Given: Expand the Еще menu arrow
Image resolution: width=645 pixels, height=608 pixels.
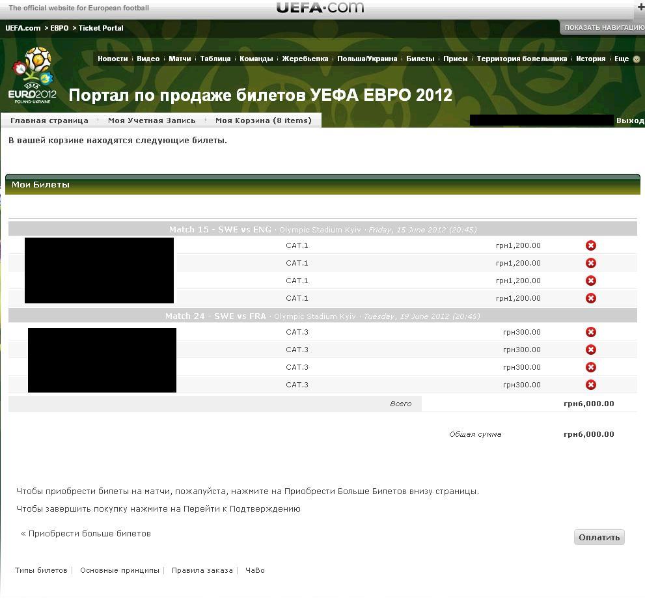Looking at the screenshot, I should pyautogui.click(x=637, y=59).
